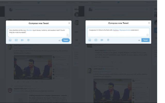
Task: Click character count 40 in left dialog
Action: (60, 40)
